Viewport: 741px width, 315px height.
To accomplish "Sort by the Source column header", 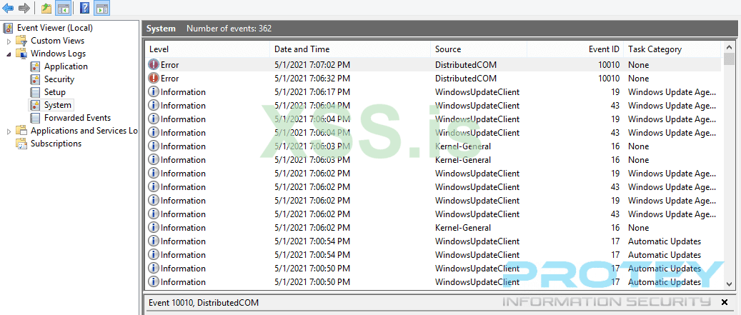I will coord(479,49).
